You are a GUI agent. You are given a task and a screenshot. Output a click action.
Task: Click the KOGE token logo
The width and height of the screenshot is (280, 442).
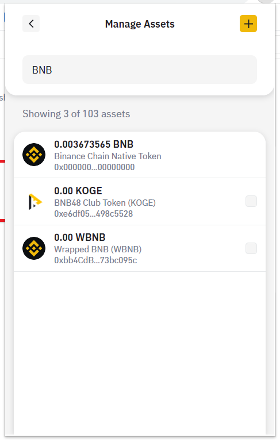pyautogui.click(x=35, y=202)
